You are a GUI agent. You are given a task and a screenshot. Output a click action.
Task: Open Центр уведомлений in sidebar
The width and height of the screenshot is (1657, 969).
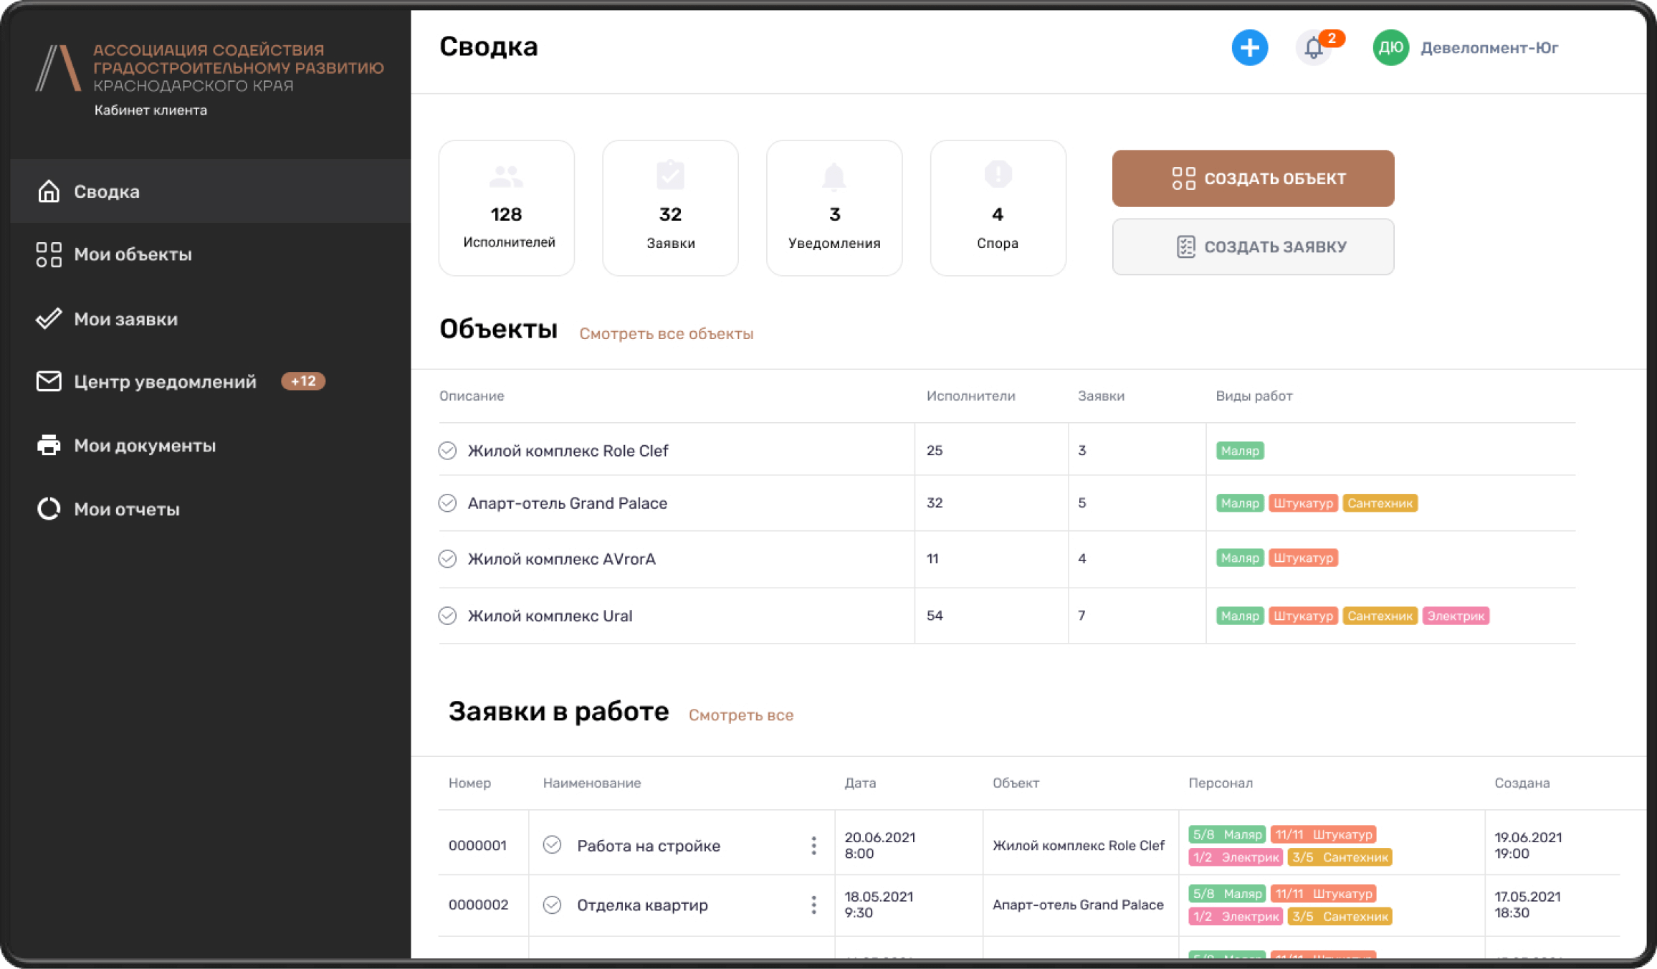[x=165, y=381]
